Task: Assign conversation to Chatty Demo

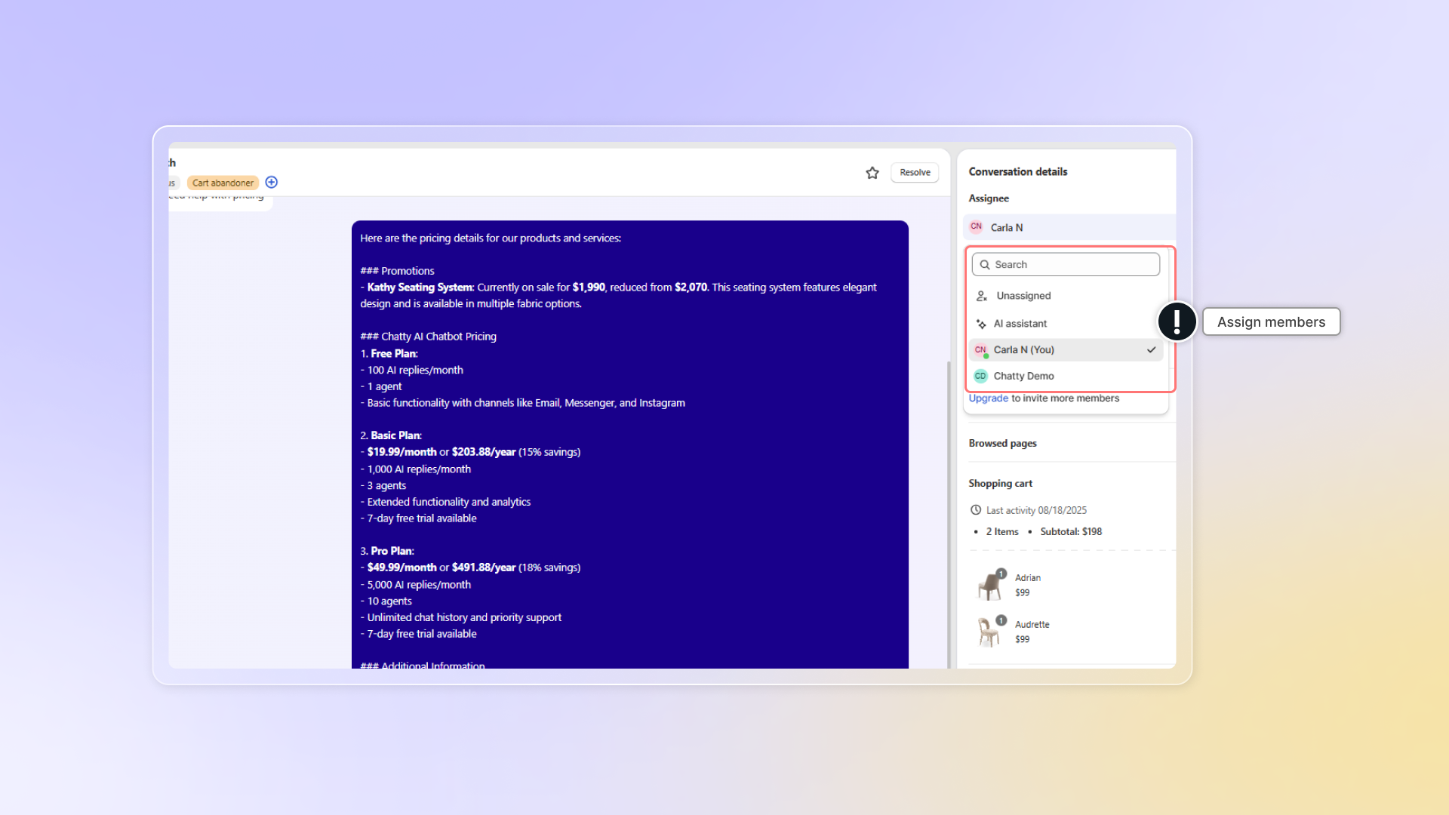Action: [1023, 376]
